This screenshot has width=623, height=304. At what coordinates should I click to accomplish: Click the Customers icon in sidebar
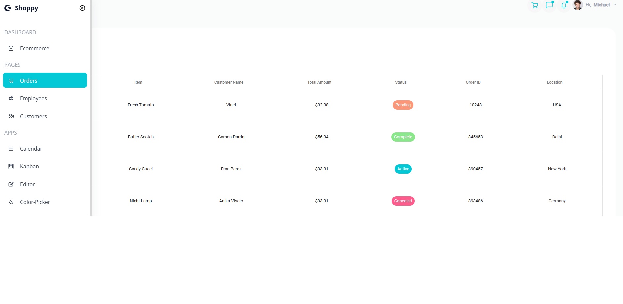coord(11,116)
